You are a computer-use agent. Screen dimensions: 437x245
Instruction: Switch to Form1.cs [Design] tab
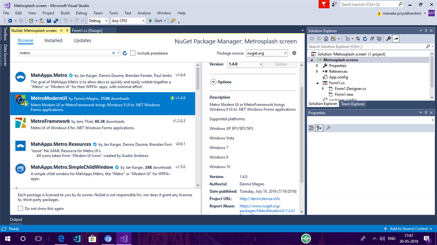pyautogui.click(x=87, y=30)
